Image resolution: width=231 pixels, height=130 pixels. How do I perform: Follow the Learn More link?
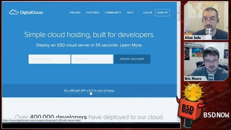(x=131, y=45)
